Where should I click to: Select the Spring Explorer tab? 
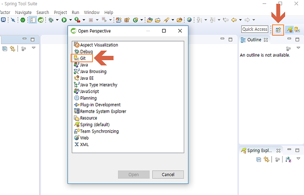tap(261, 150)
